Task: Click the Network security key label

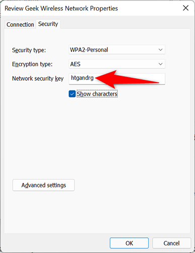Action: [38, 78]
